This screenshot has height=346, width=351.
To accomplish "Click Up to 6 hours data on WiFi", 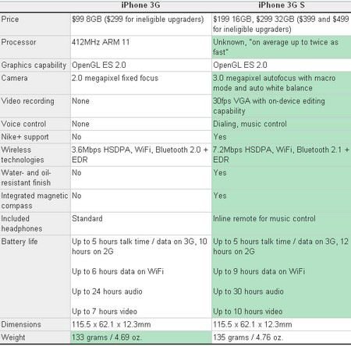I will 118,271.
